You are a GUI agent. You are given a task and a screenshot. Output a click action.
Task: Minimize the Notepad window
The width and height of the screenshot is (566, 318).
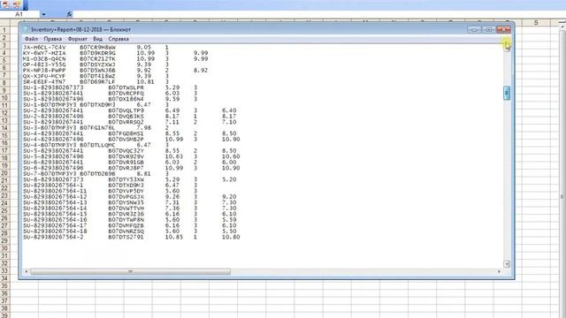[x=474, y=29]
